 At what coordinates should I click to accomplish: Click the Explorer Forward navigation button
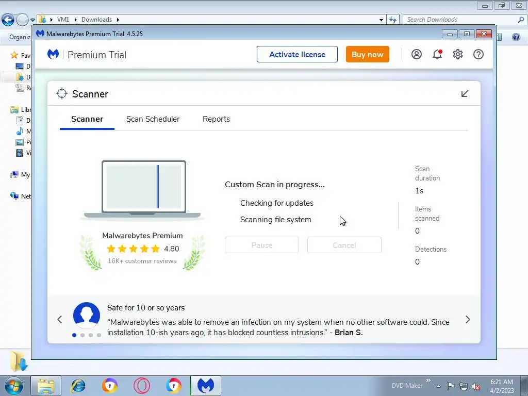[22, 20]
